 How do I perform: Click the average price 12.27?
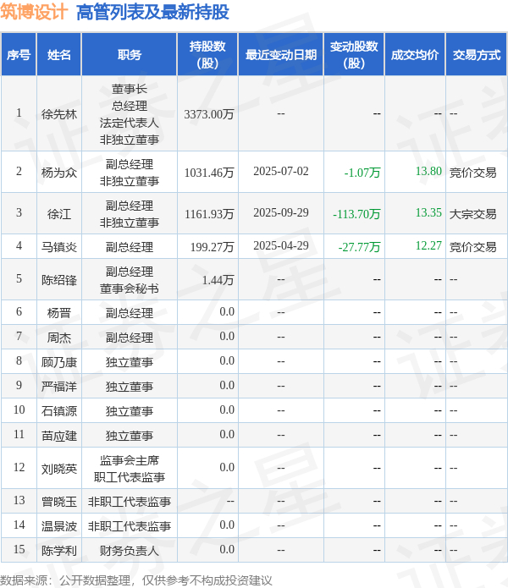tap(428, 245)
